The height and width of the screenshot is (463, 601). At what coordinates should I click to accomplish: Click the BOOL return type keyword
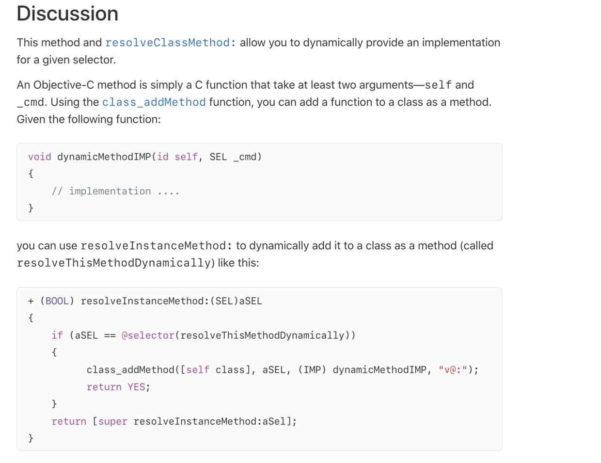(57, 301)
